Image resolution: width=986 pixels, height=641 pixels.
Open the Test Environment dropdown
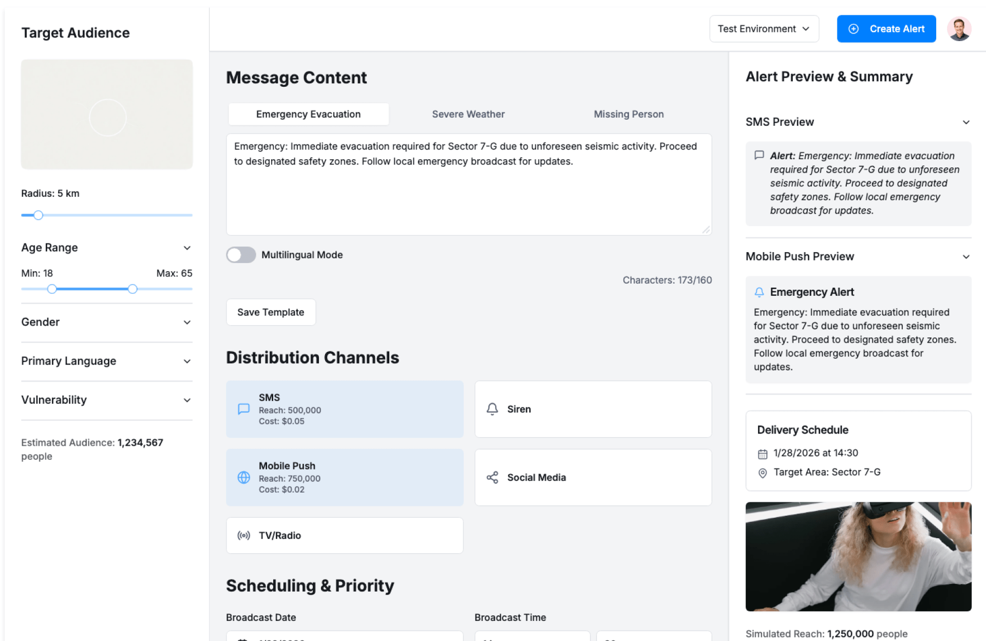[x=764, y=29]
